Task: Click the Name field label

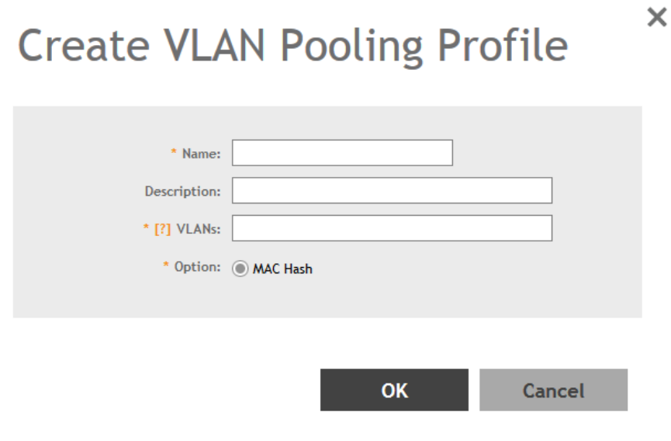Action: click(201, 154)
